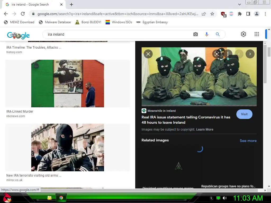The width and height of the screenshot is (271, 203).
Task: Open the tab search dropdown chevron
Action: (239, 4)
